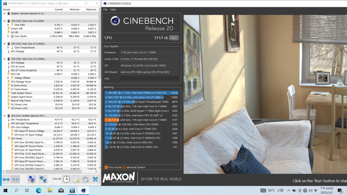Expand Core Clocks row
Image resolution: width=347 pixels, height=195 pixels.
[8, 36]
